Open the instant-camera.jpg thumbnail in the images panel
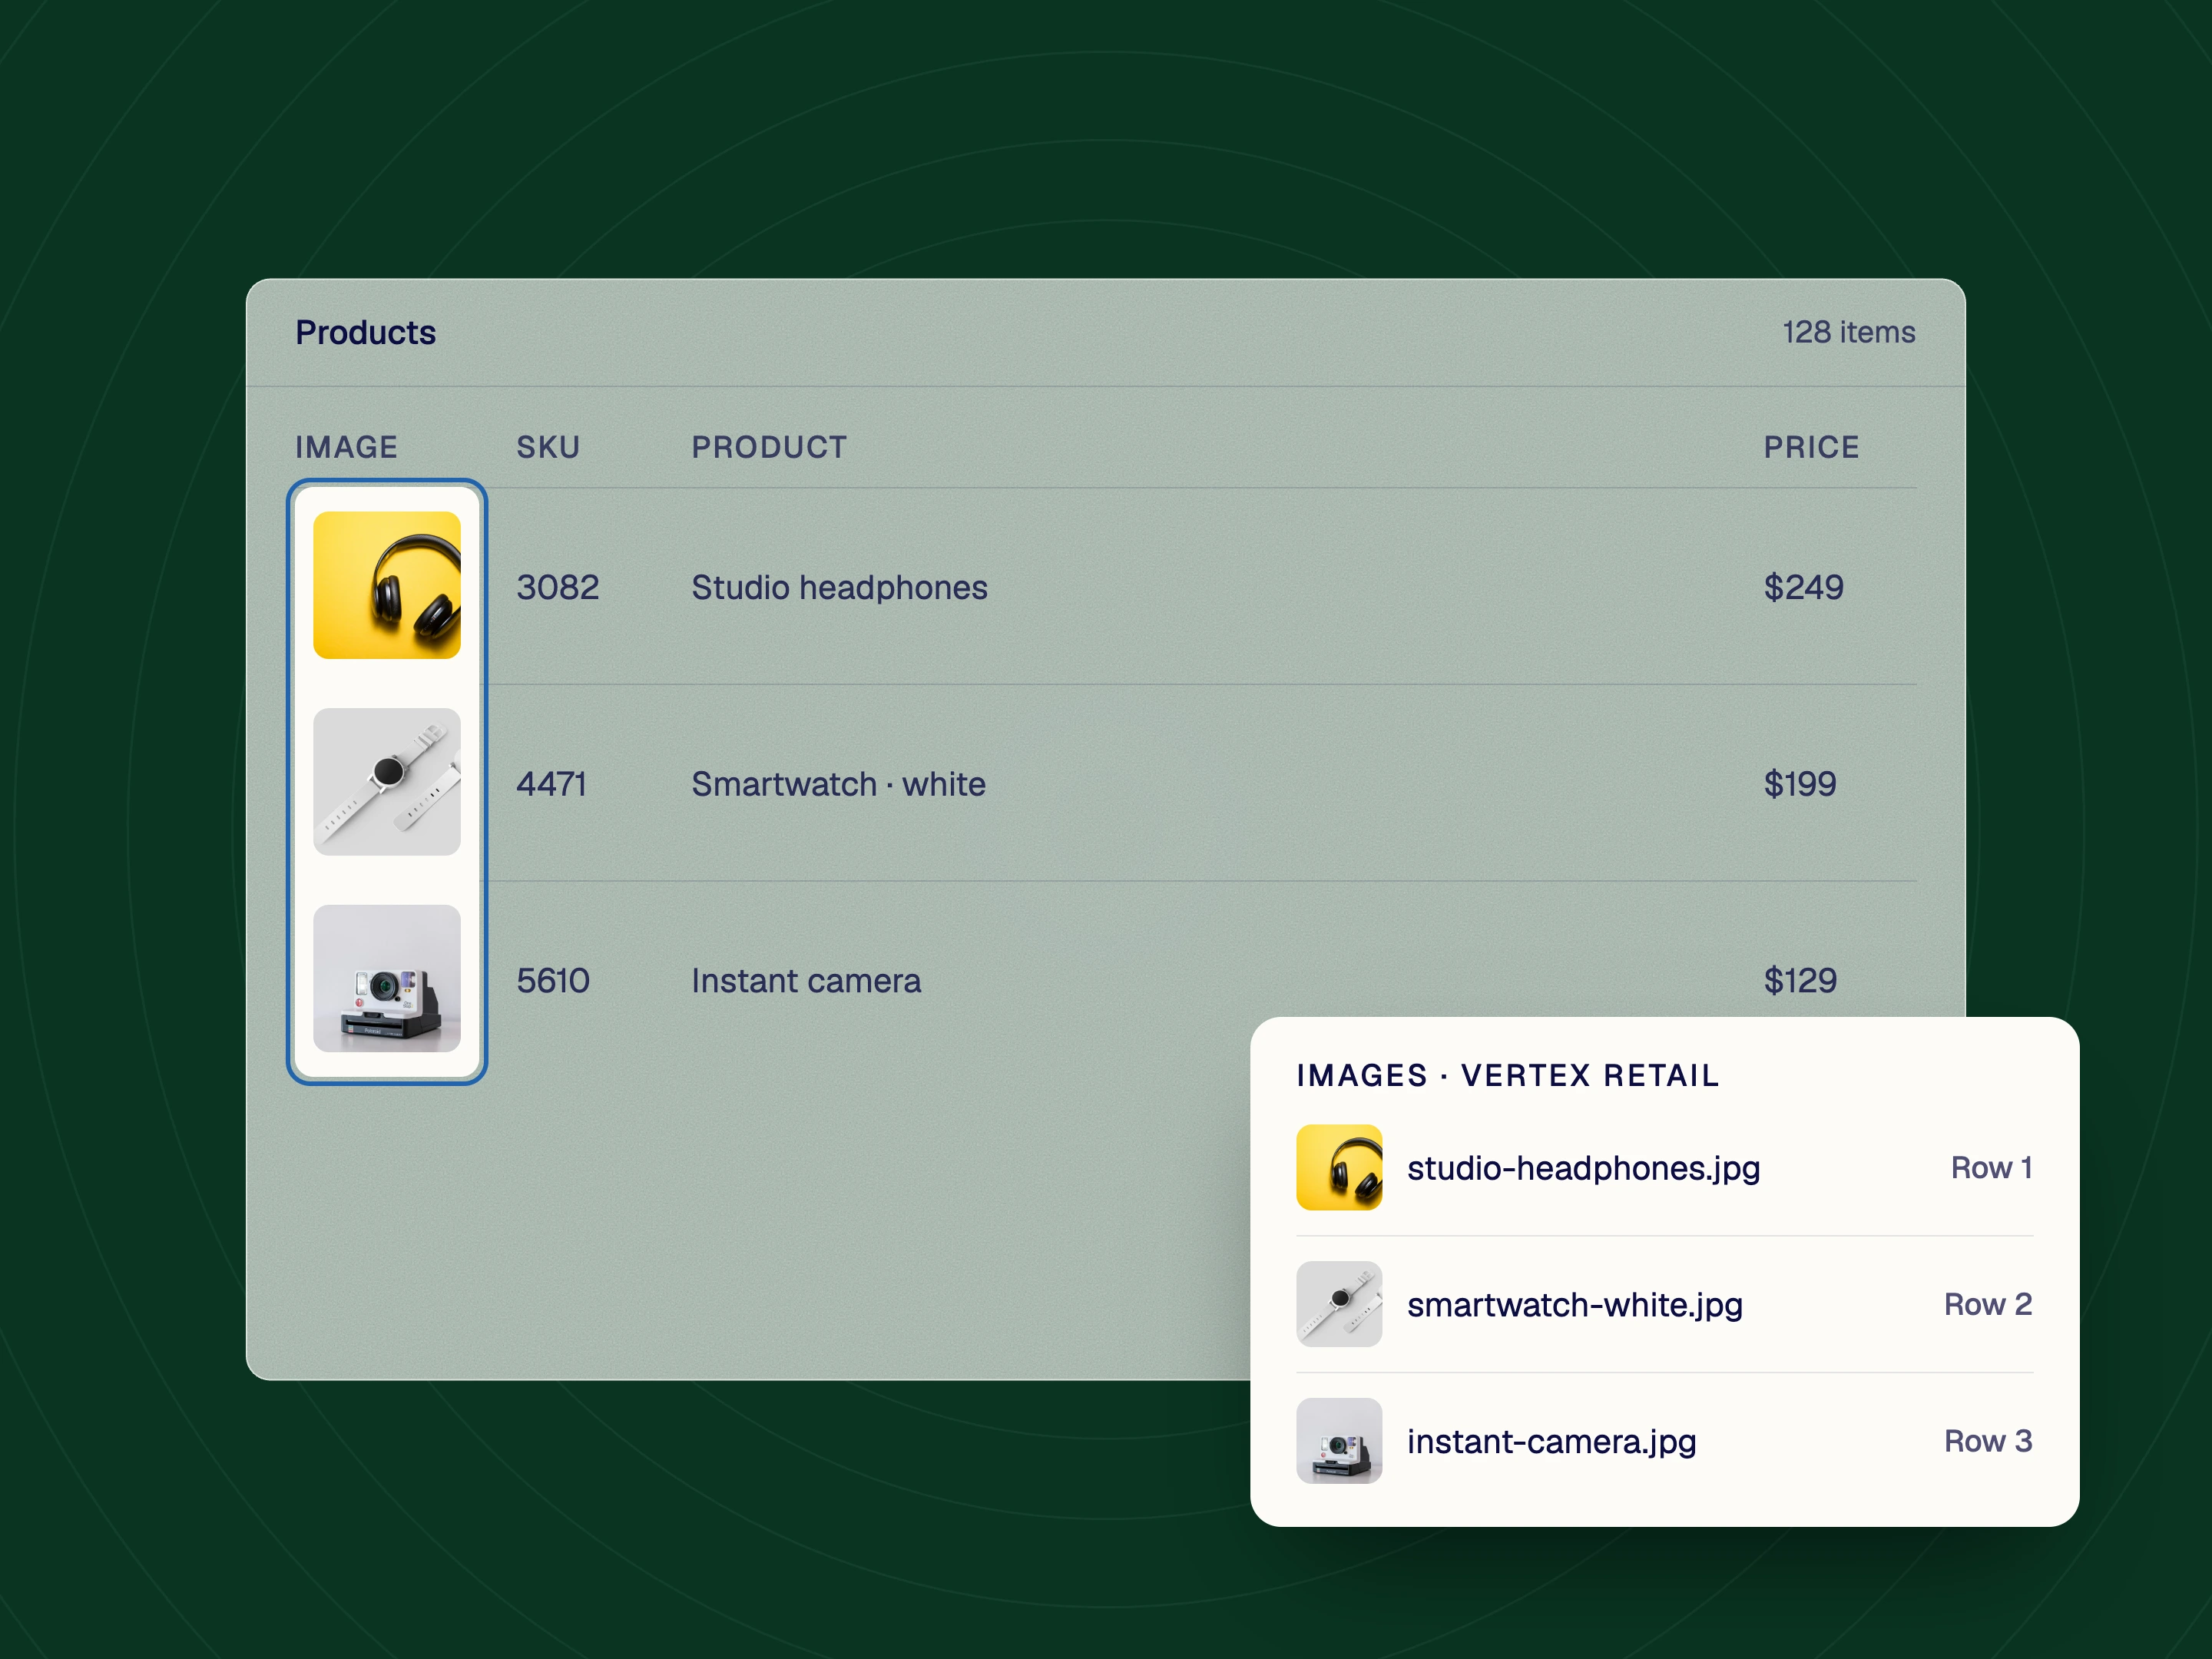 click(1339, 1440)
